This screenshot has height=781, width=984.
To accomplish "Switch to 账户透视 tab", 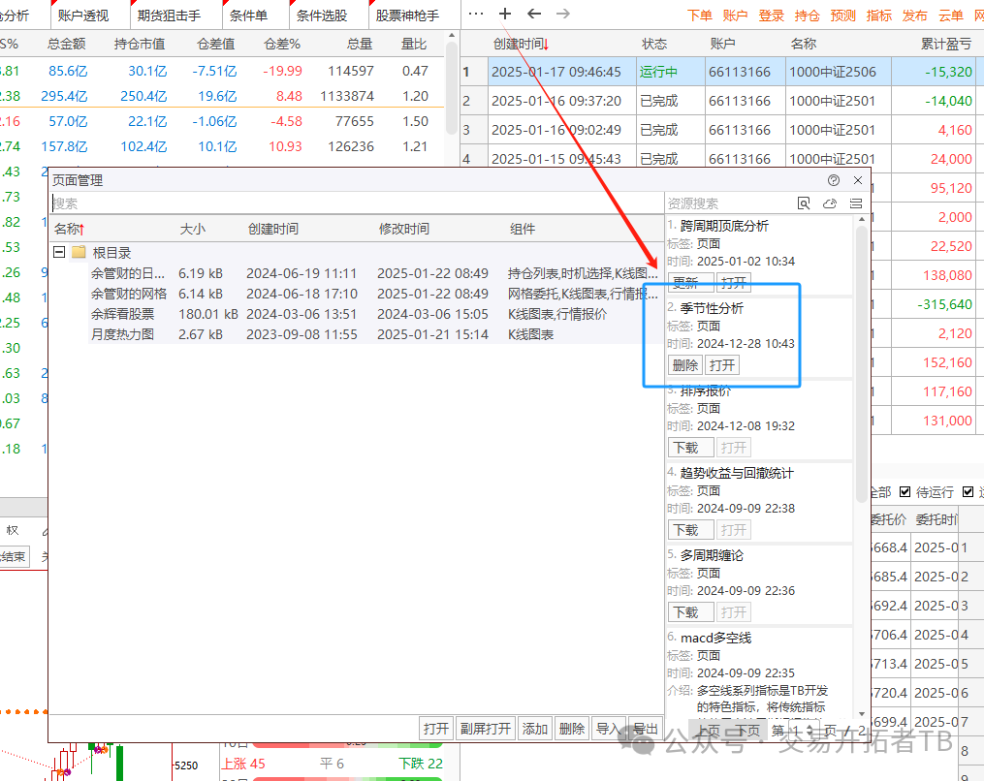I will (82, 16).
